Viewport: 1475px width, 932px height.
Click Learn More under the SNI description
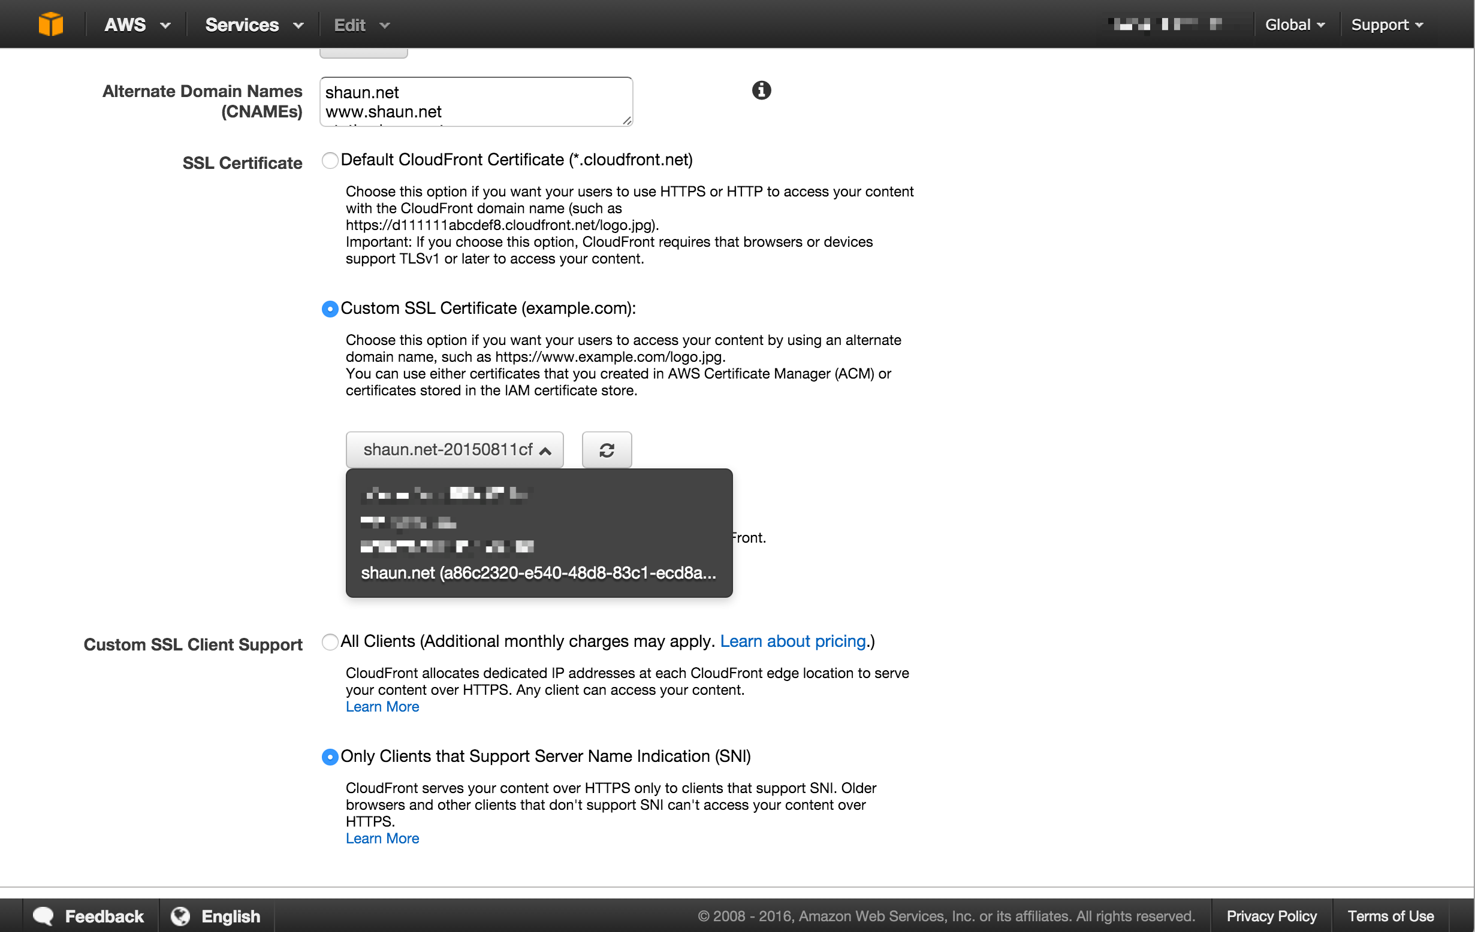382,839
